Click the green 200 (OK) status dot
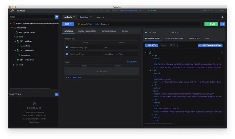Image resolution: width=235 pixels, height=139 pixels. tap(146, 32)
